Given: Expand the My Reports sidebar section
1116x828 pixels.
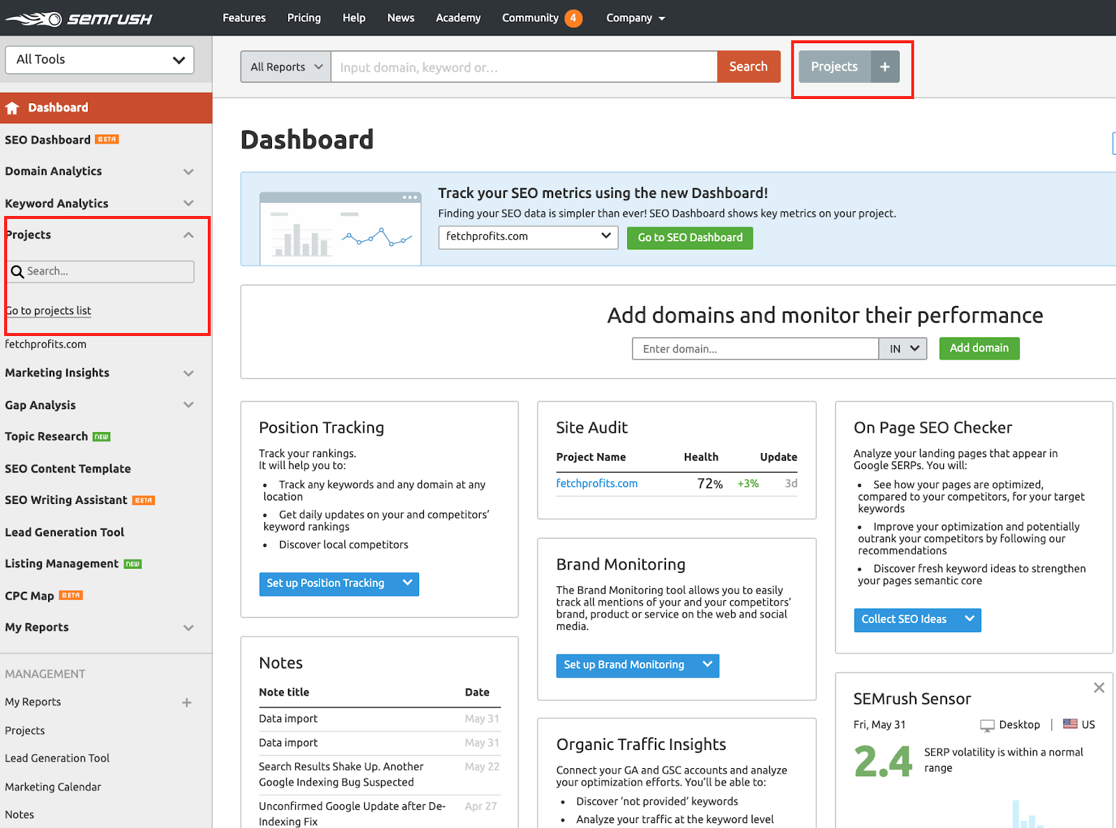Looking at the screenshot, I should point(188,628).
